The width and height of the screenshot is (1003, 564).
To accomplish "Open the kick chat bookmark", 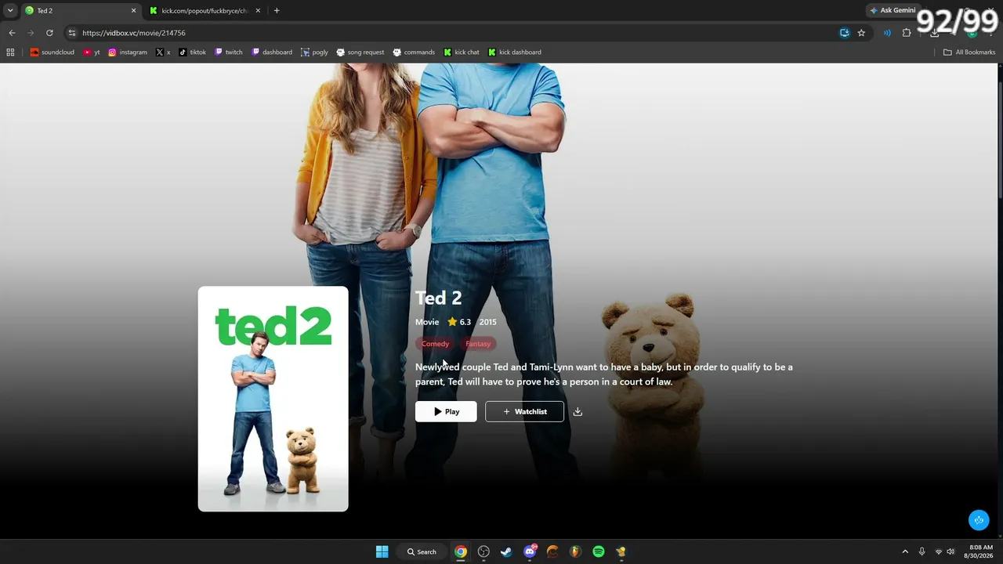I will [462, 52].
